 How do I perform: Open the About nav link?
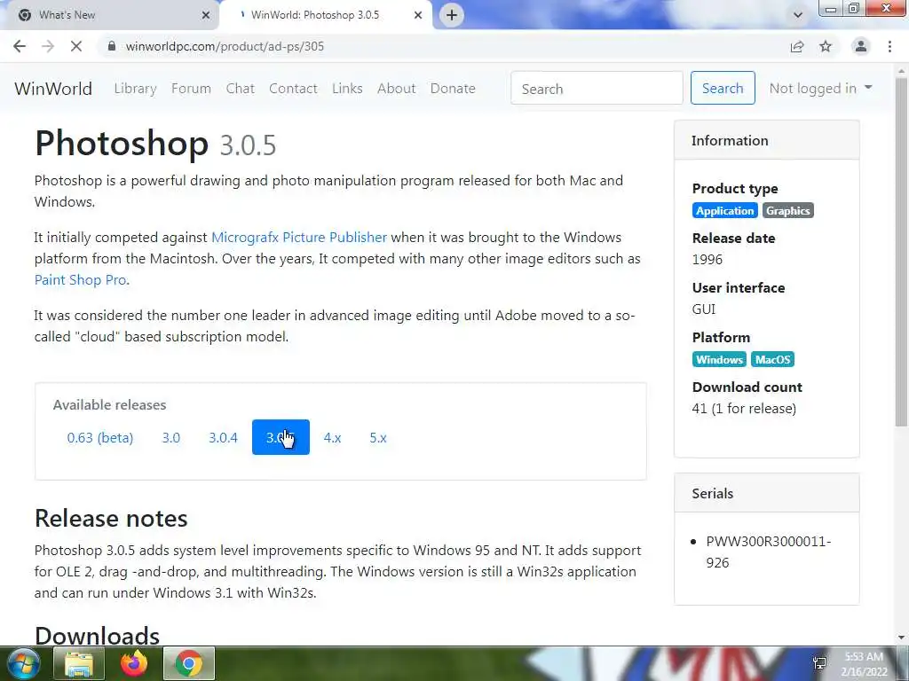click(397, 89)
